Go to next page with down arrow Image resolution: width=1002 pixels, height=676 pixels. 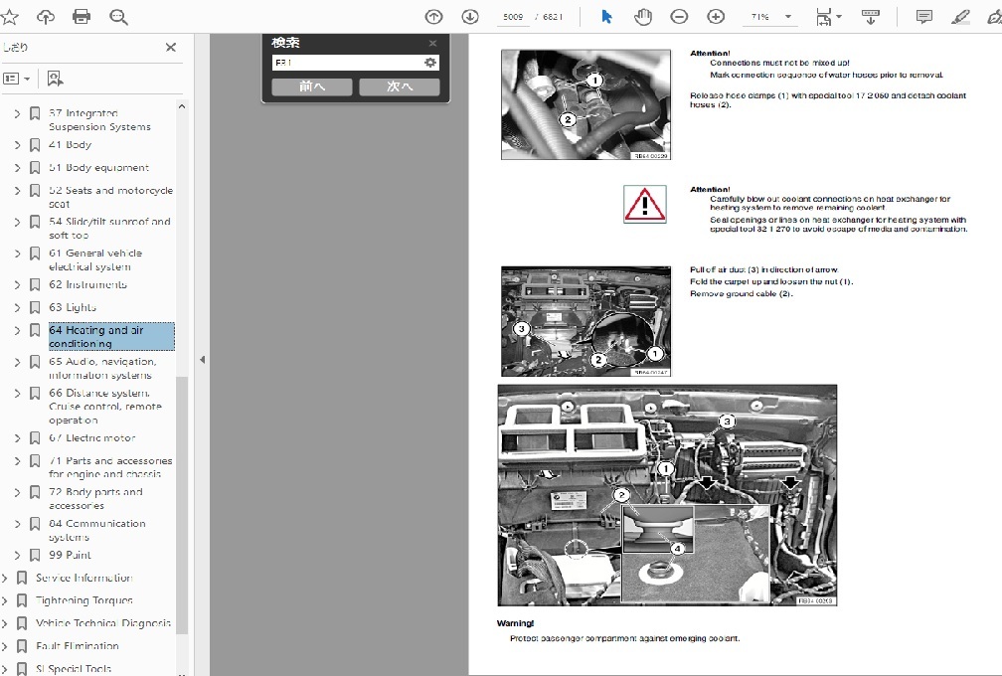click(470, 17)
